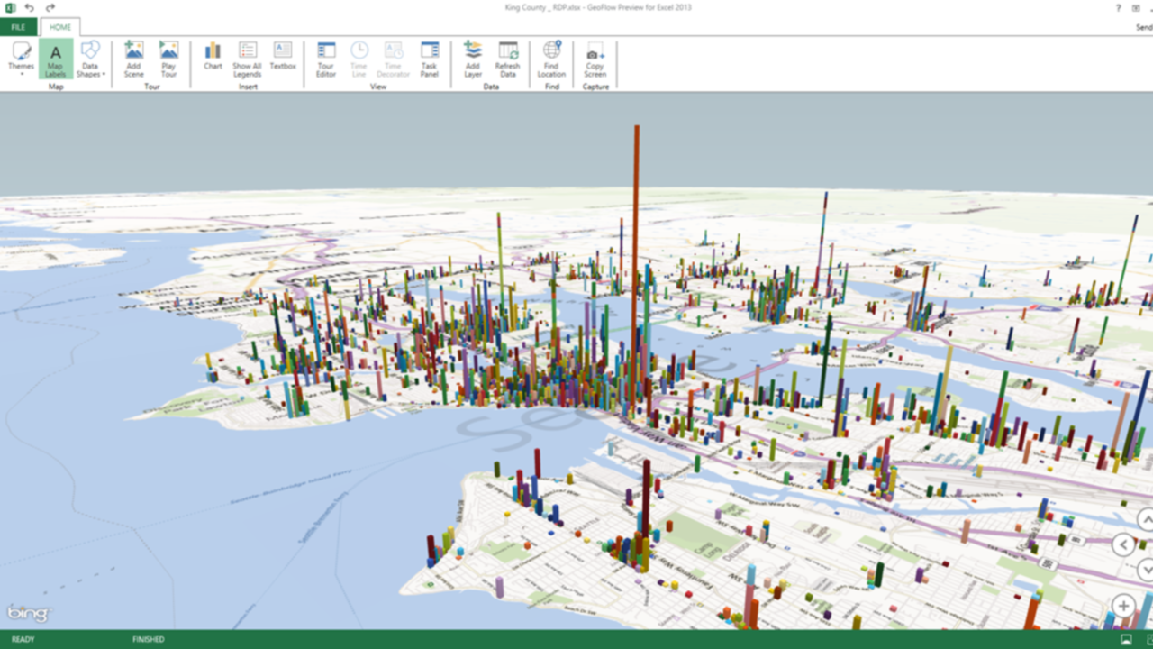Click the Undo arrow in title bar
Screen dimensions: 1153x649
pyautogui.click(x=30, y=7)
